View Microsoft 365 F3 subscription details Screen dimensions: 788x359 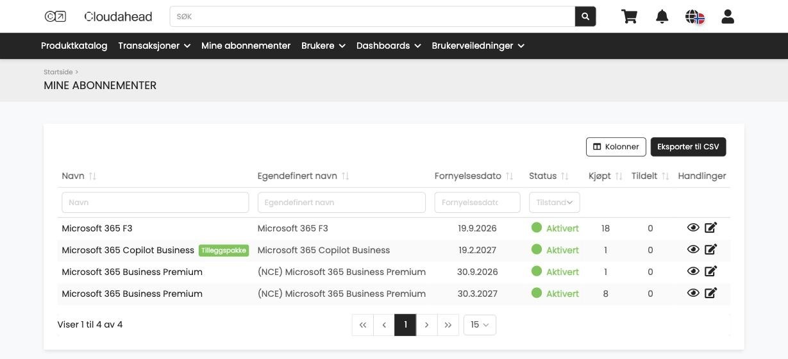pyautogui.click(x=693, y=228)
